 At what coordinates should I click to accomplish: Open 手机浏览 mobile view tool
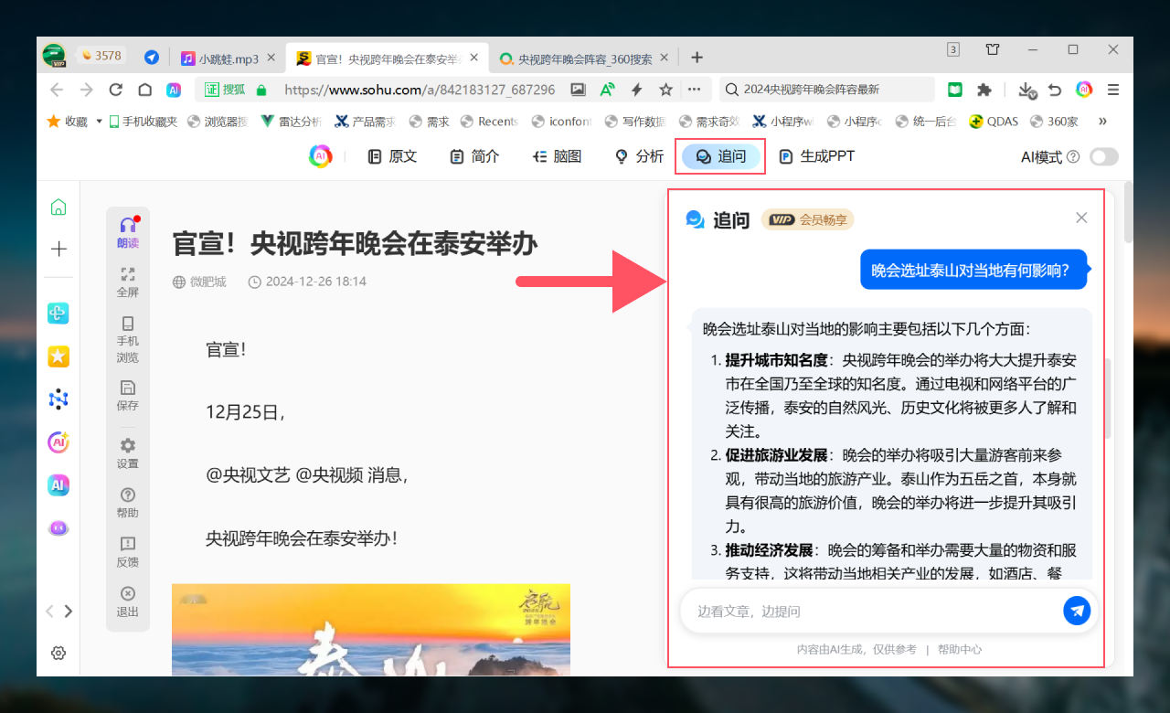(x=128, y=324)
